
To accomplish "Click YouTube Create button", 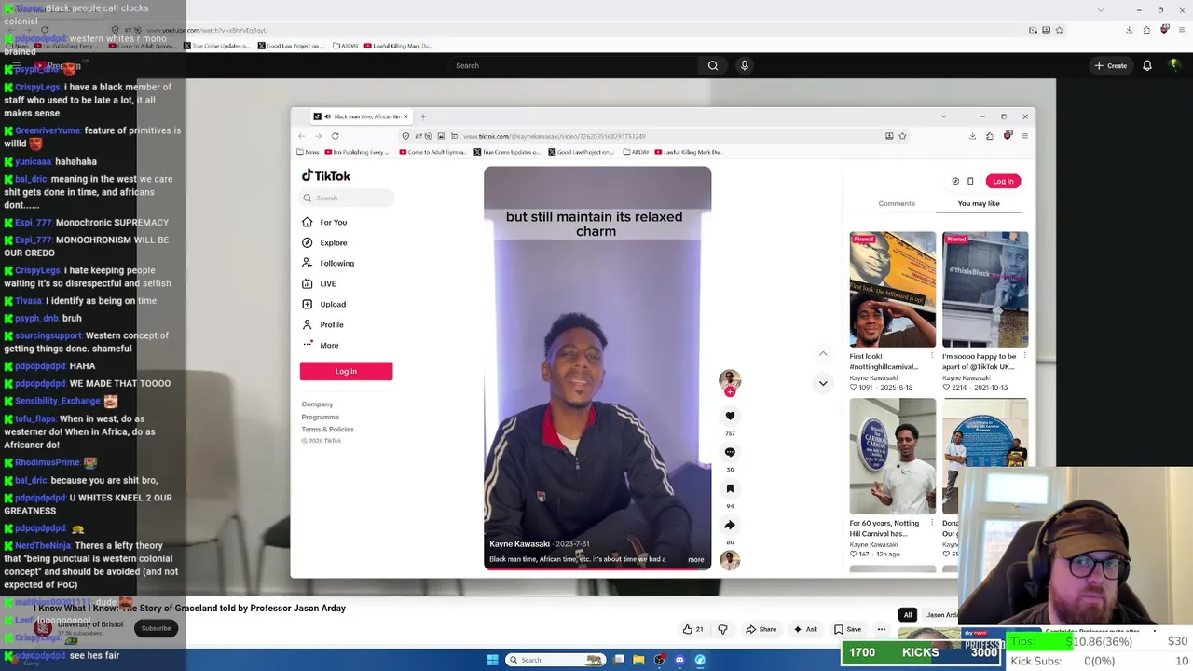I will coord(1111,65).
